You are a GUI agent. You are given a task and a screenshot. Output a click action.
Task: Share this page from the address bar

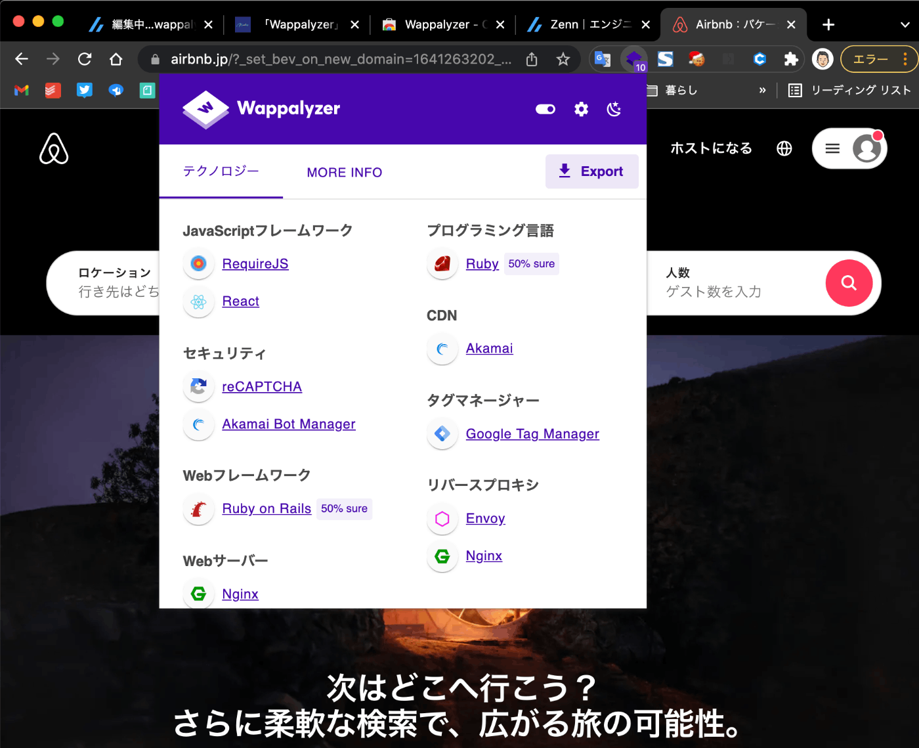point(532,59)
